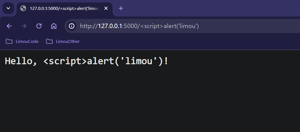
Task: Go back with the left arrow
Action: 9,26
